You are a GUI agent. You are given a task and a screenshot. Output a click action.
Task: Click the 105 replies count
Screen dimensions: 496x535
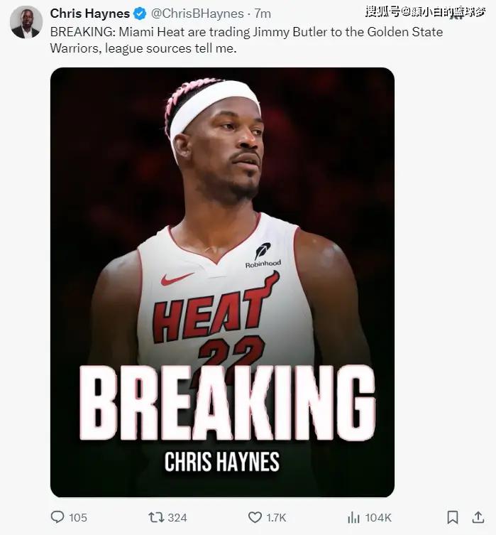78,518
